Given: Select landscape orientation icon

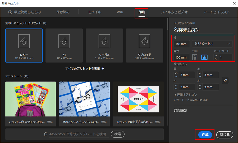Looking at the screenshot, I should point(204,57).
